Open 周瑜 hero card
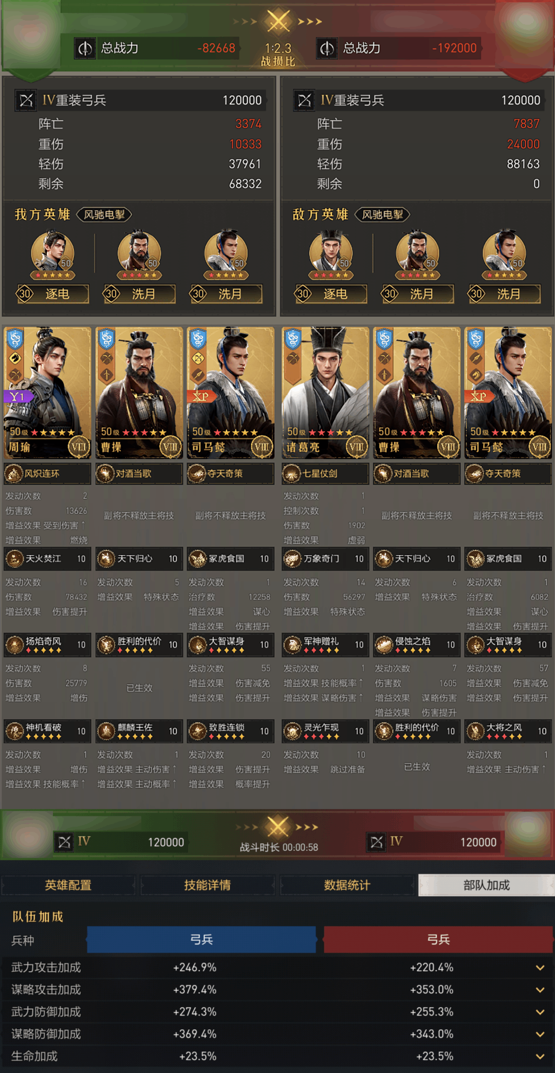Image resolution: width=555 pixels, height=1073 pixels. tap(48, 393)
